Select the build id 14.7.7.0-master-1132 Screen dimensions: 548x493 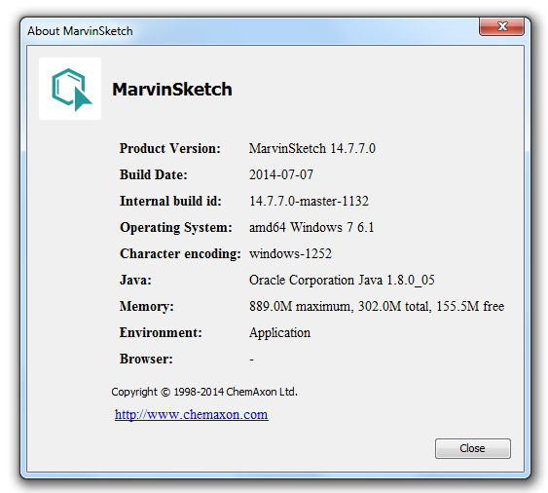[x=309, y=201]
